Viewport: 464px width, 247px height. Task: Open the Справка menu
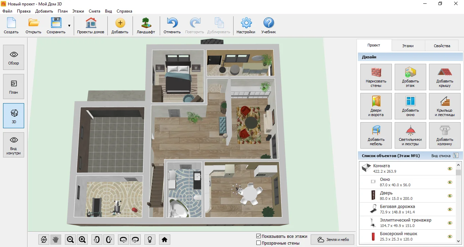124,11
